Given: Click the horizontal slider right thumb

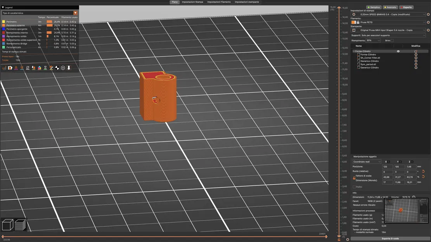Looking at the screenshot, I should tap(326, 236).
